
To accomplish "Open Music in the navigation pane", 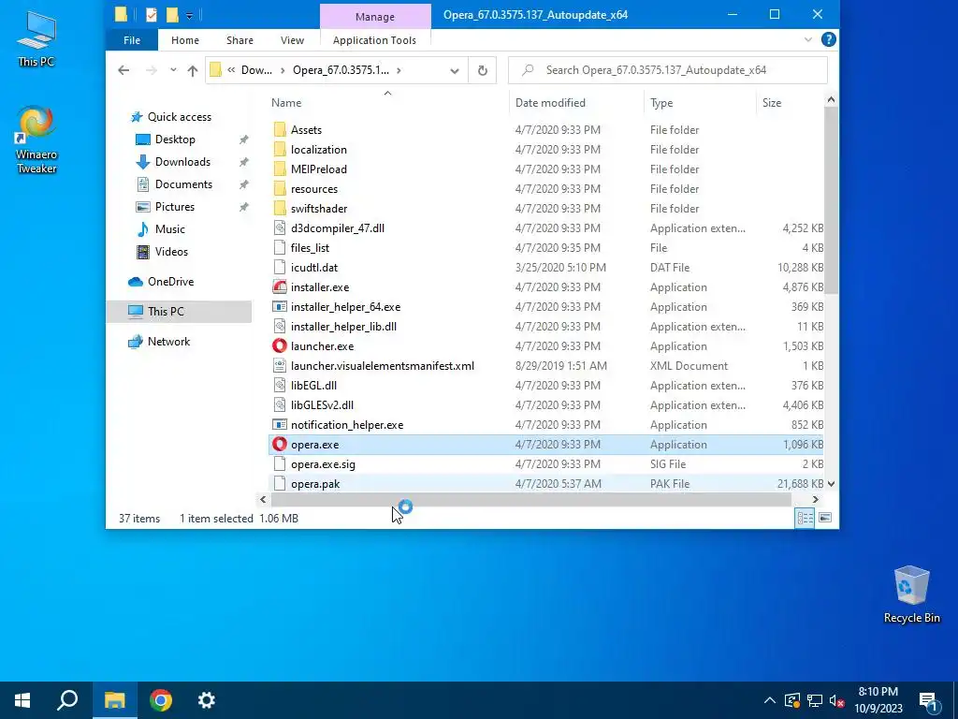I will tap(170, 229).
